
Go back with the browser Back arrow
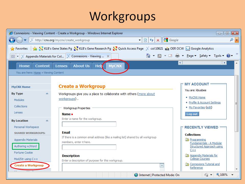click(12, 40)
